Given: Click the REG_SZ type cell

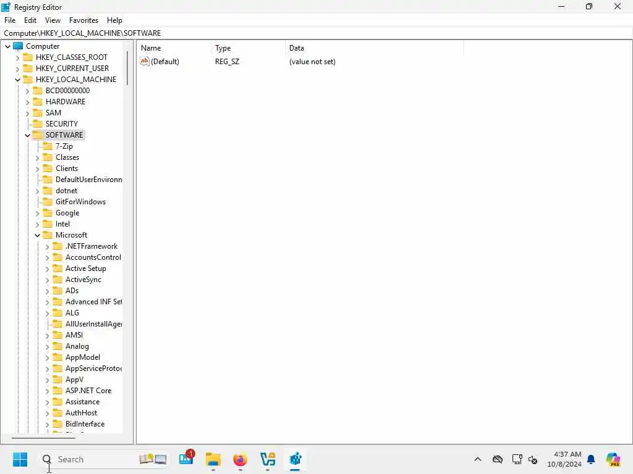Looking at the screenshot, I should point(227,62).
